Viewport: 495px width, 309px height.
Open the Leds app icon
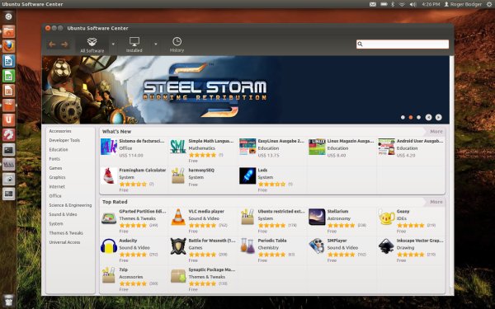[247, 176]
